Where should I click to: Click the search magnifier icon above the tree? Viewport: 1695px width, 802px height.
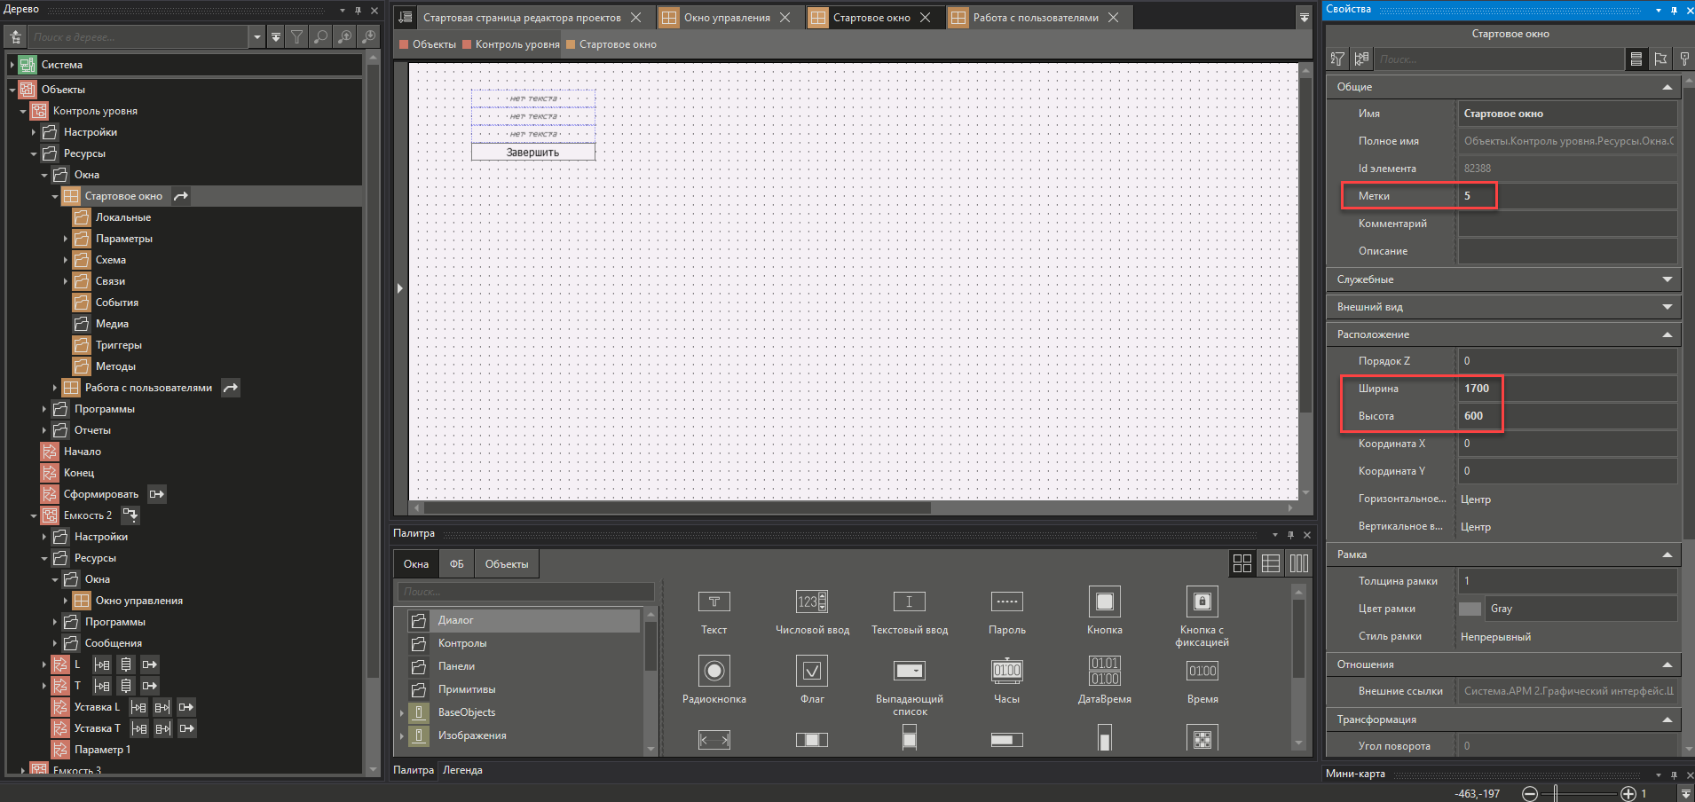coord(320,36)
